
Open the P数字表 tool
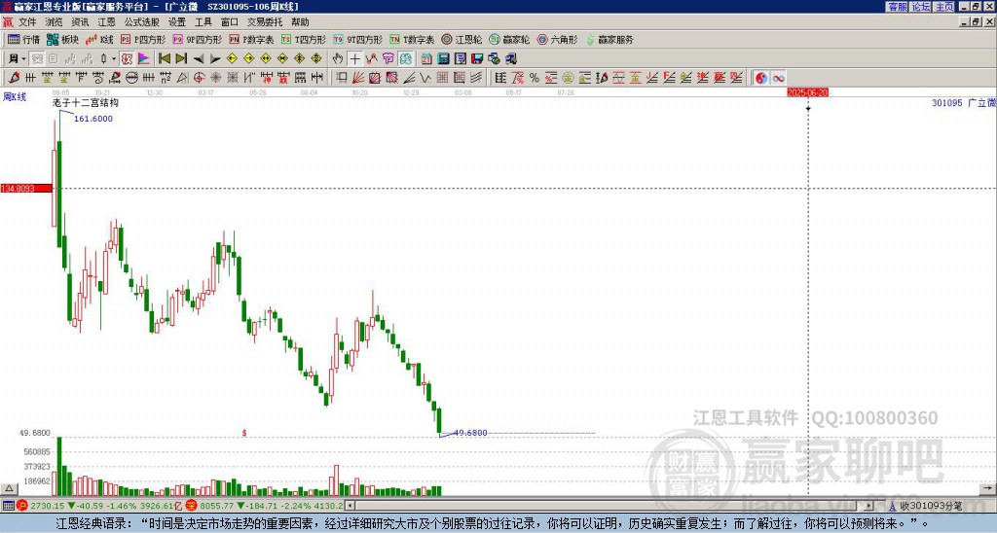252,39
